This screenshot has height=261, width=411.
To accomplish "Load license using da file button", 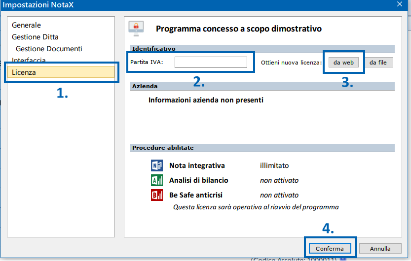I will pyautogui.click(x=378, y=63).
